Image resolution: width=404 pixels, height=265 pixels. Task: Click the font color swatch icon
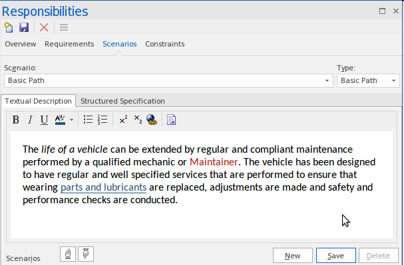(60, 120)
